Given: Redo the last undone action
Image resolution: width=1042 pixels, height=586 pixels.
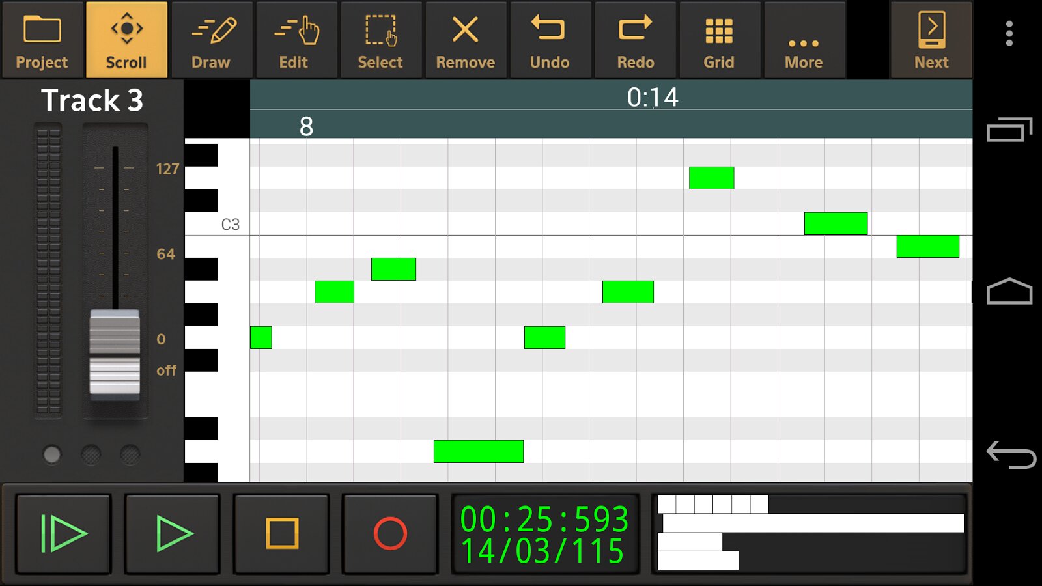Looking at the screenshot, I should point(635,40).
